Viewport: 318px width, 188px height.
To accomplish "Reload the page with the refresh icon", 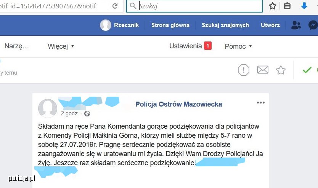I will (x=115, y=6).
